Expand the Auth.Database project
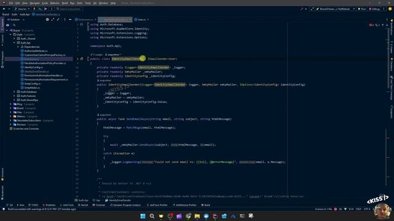The image size is (394, 221). point(14,91)
